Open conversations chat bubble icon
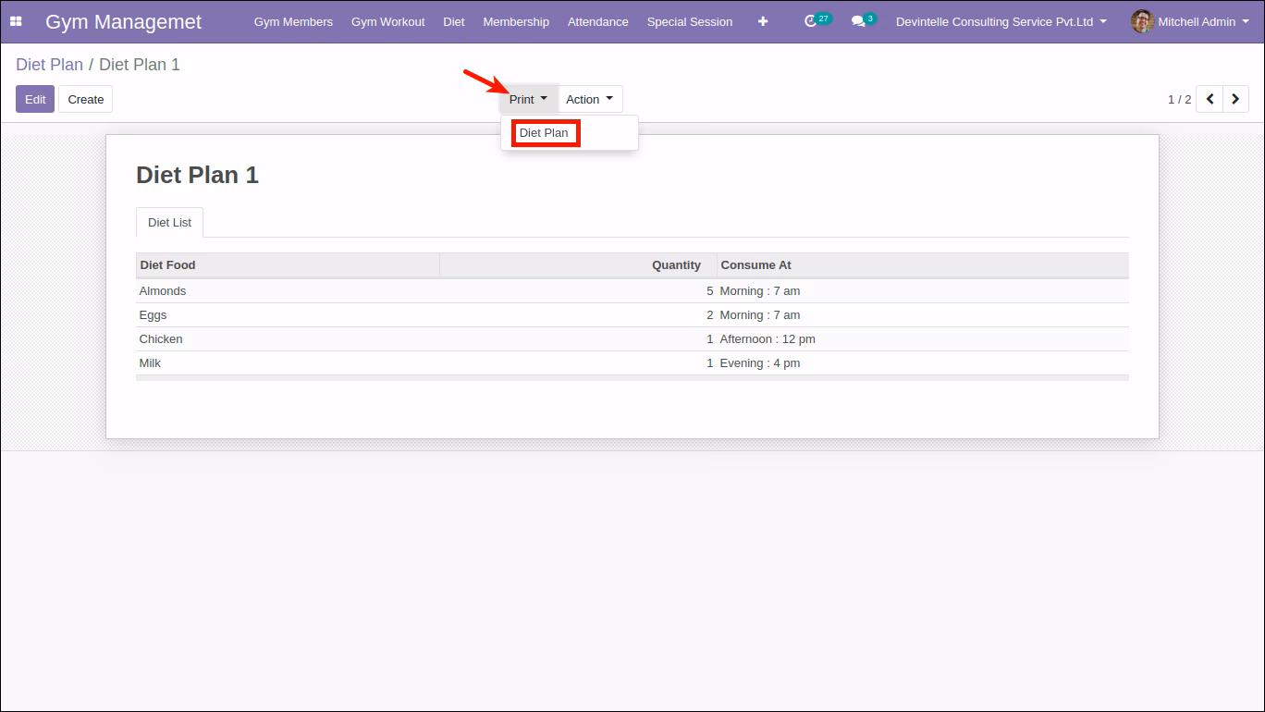The height and width of the screenshot is (712, 1265). tap(863, 20)
